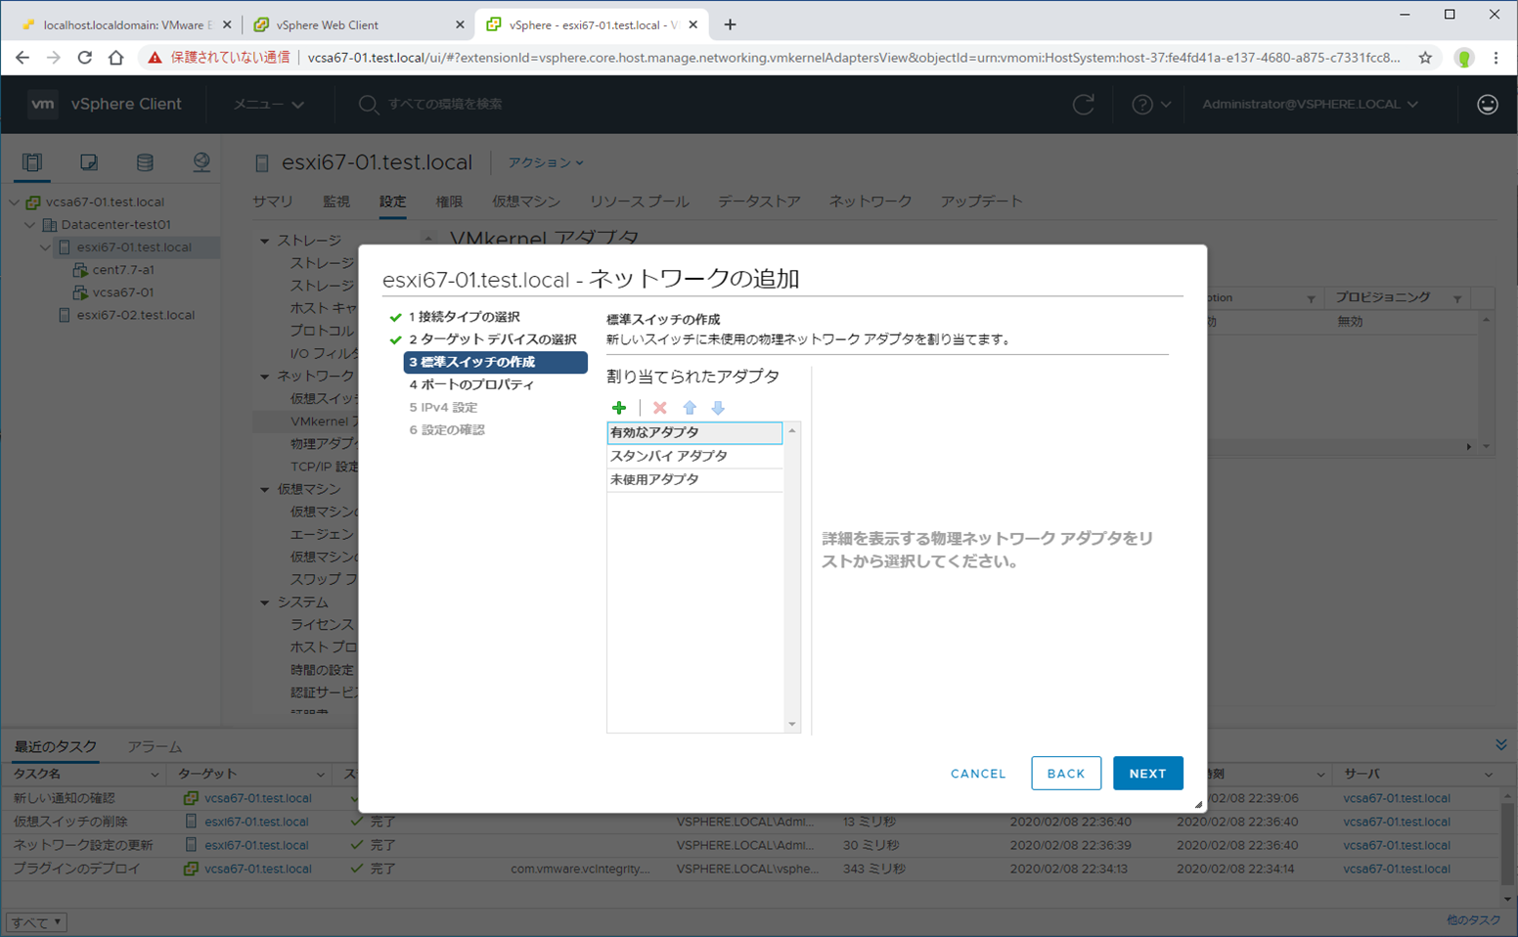Click the search all environments field
Viewport: 1518px width, 937px height.
click(x=445, y=104)
